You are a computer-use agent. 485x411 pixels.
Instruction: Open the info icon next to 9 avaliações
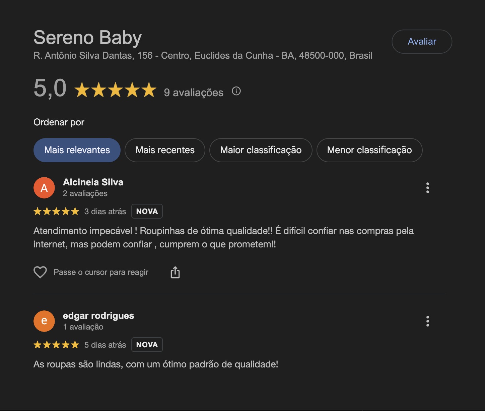pyautogui.click(x=236, y=91)
